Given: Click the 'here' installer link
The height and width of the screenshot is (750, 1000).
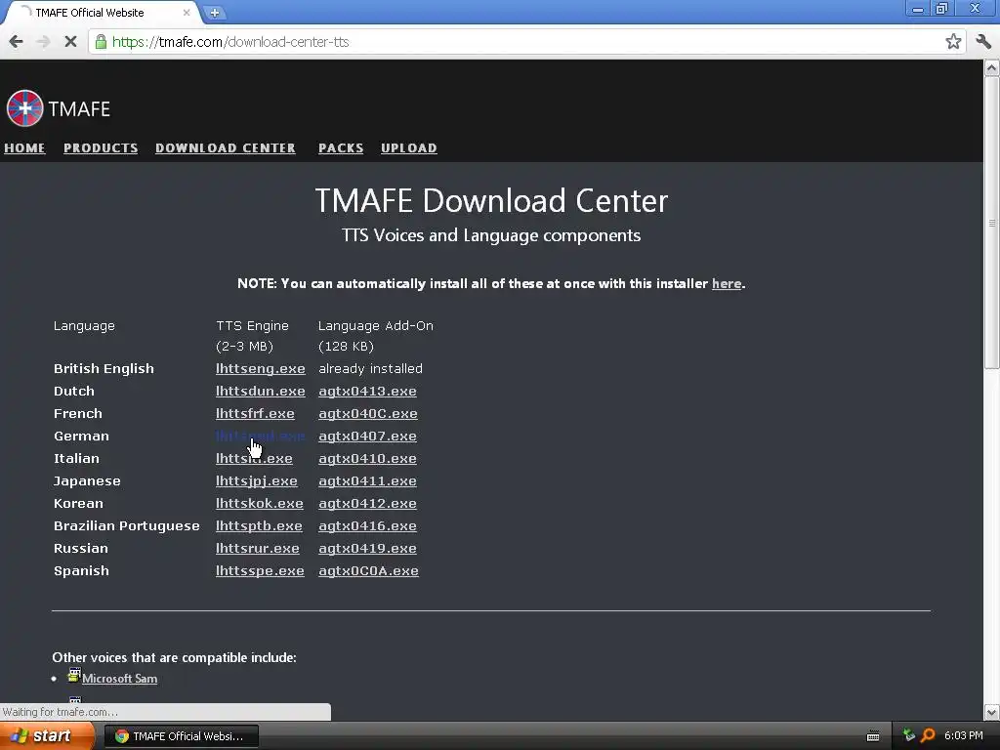Looking at the screenshot, I should (727, 283).
